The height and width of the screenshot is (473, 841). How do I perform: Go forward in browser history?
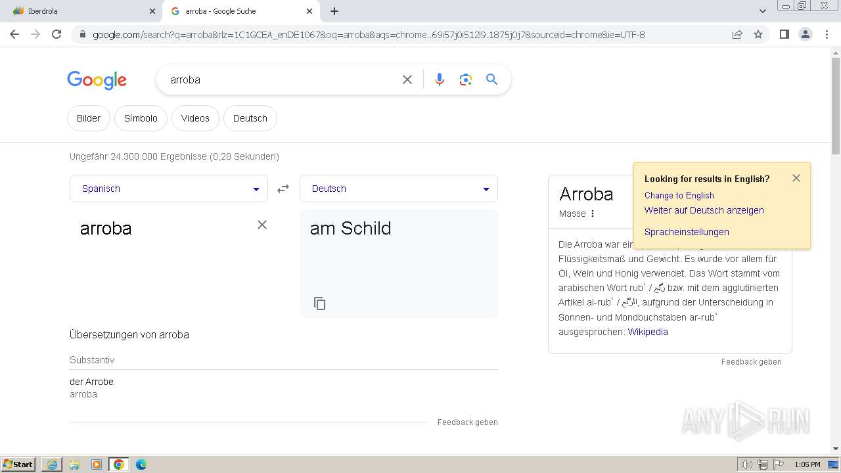pyautogui.click(x=35, y=34)
